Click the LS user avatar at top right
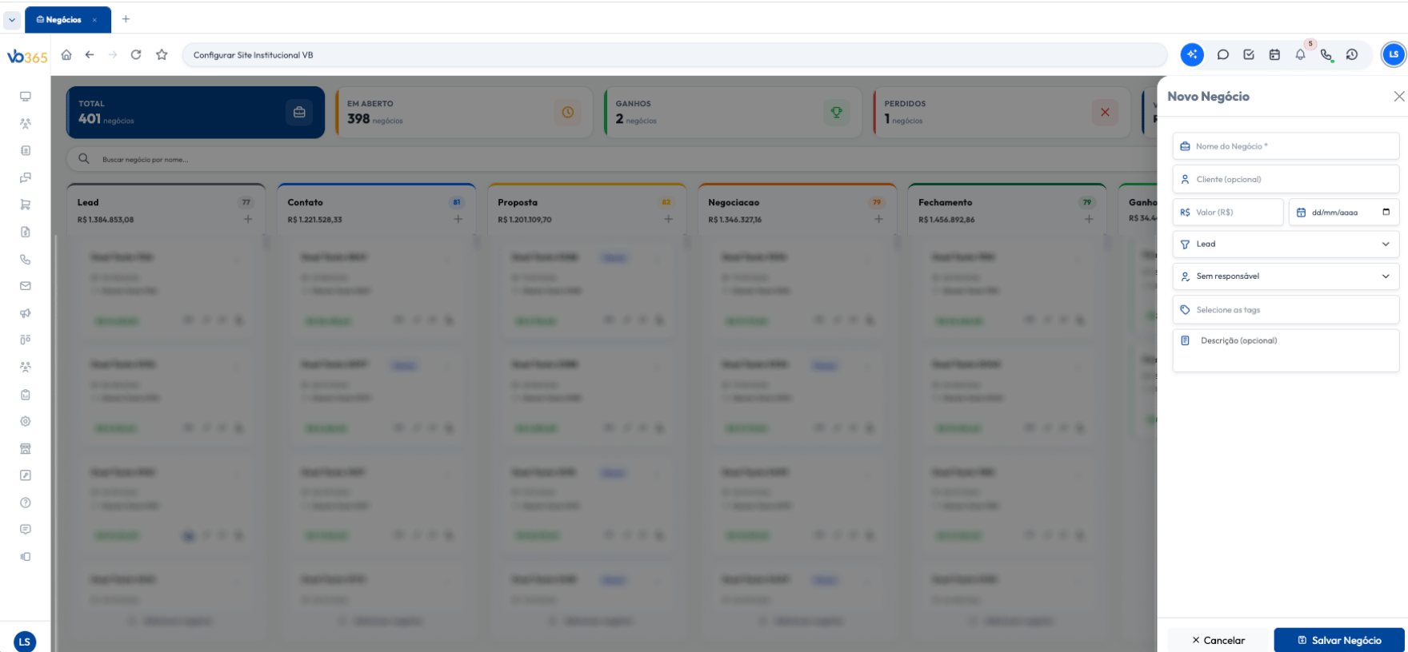Image resolution: width=1408 pixels, height=652 pixels. point(1394,54)
